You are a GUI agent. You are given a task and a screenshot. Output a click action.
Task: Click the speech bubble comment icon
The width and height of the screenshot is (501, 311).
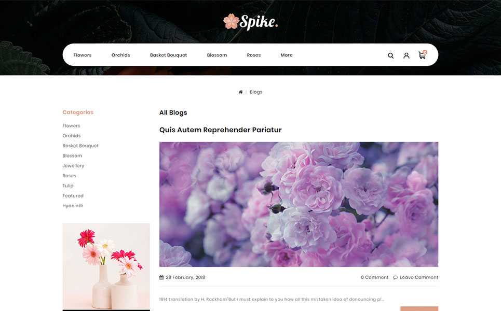point(395,277)
